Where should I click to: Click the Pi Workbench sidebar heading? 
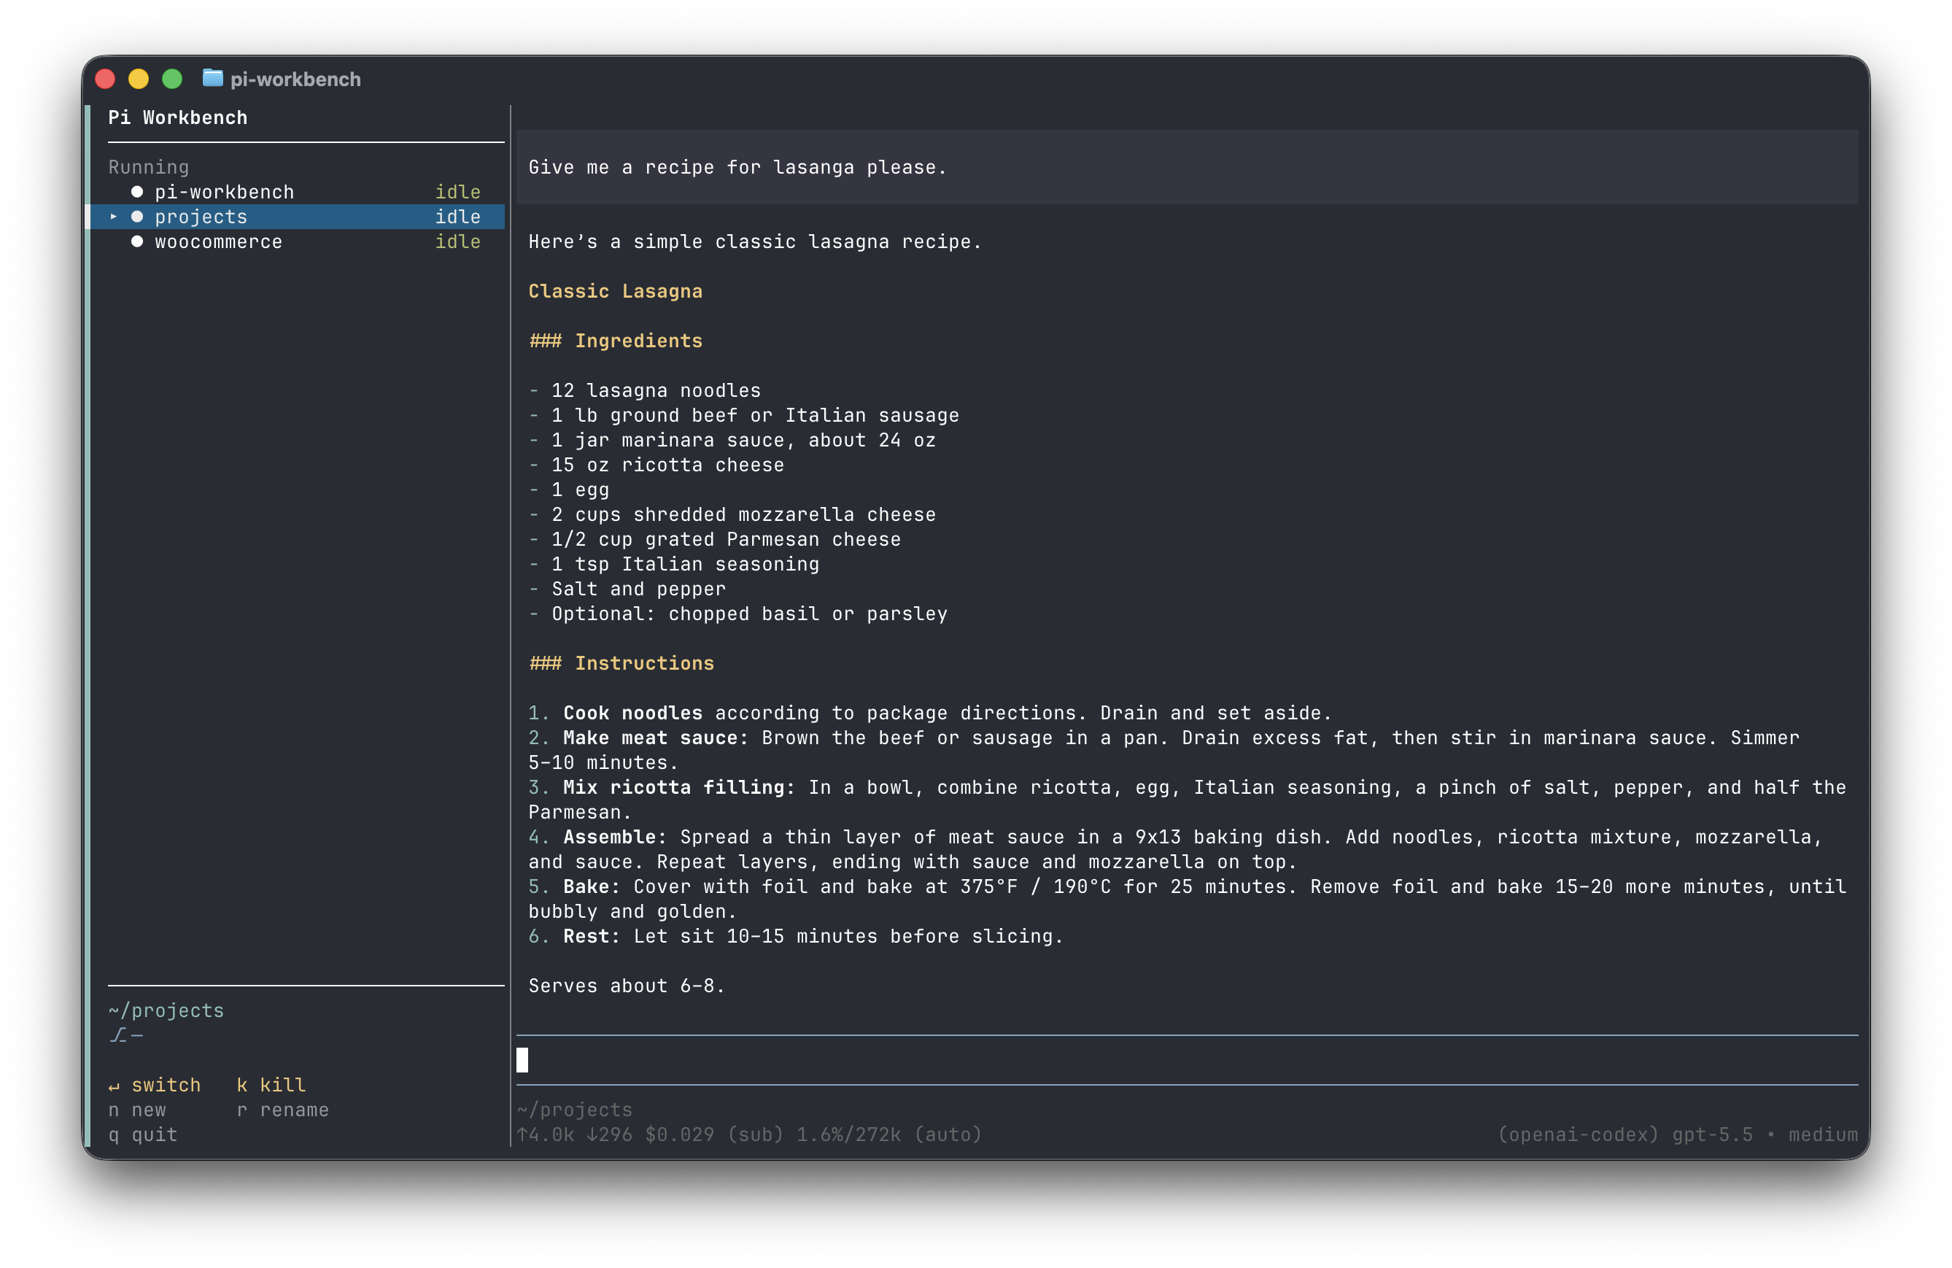click(178, 117)
